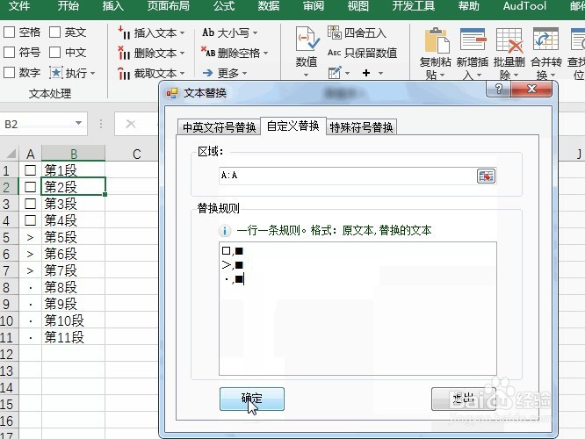The image size is (585, 439).
Task: Click the plus sign icon in ribbon
Action: [366, 73]
